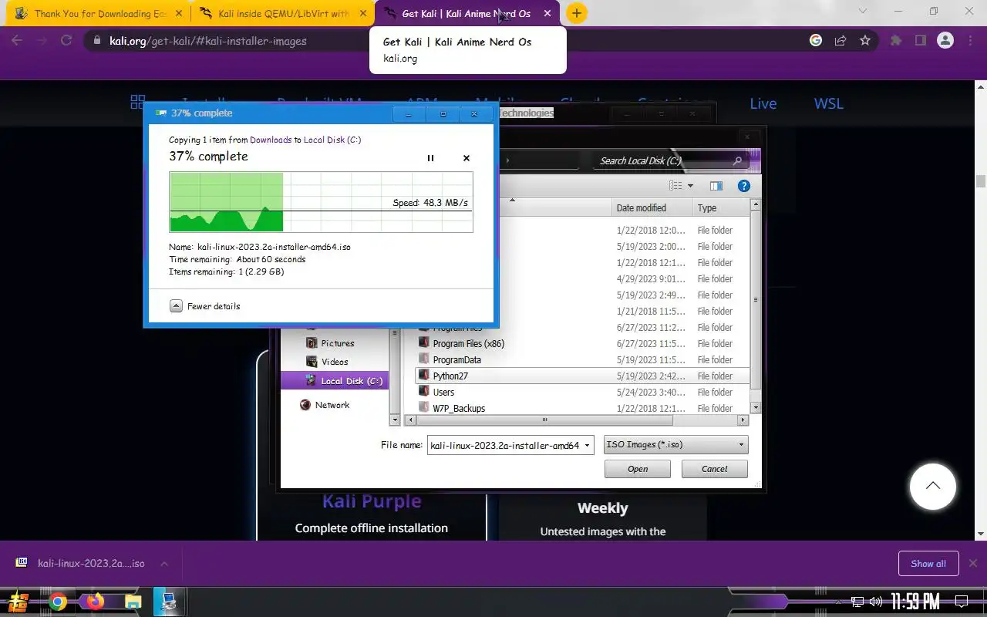Bookmark this page with the star

(x=865, y=41)
